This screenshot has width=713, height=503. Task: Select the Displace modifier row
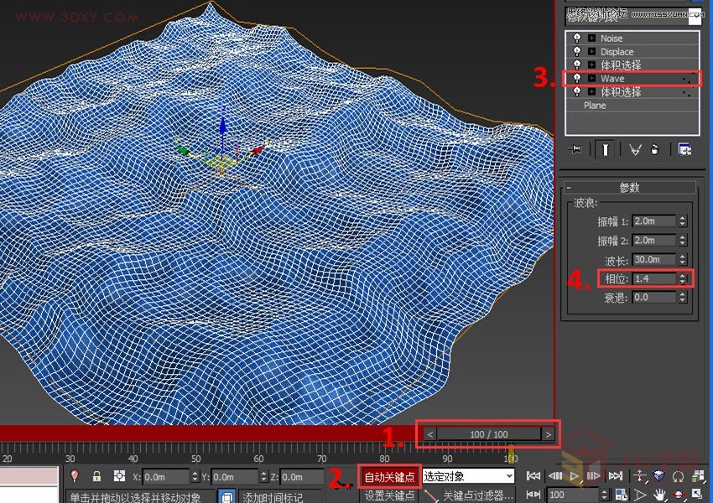coord(632,51)
